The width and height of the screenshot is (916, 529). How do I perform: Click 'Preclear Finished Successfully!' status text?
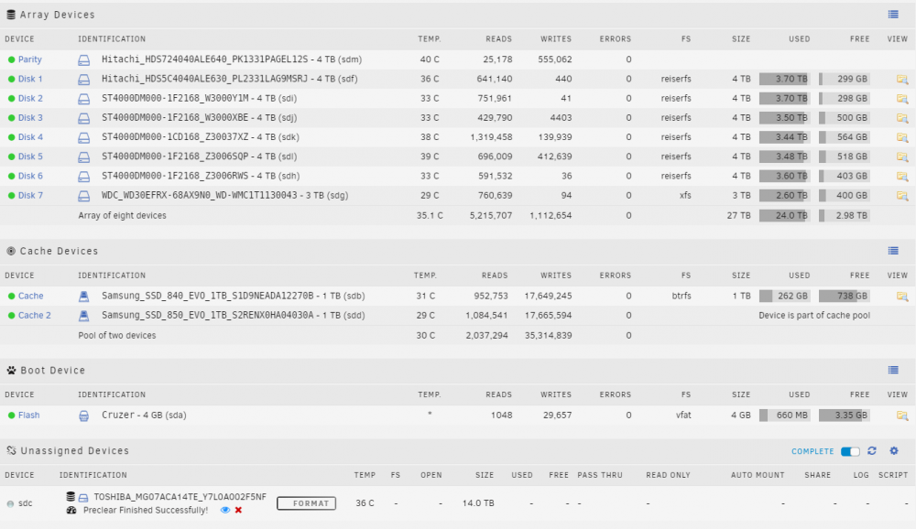(146, 511)
